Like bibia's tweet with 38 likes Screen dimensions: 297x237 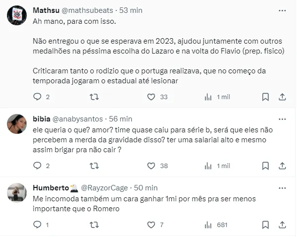pos(151,166)
